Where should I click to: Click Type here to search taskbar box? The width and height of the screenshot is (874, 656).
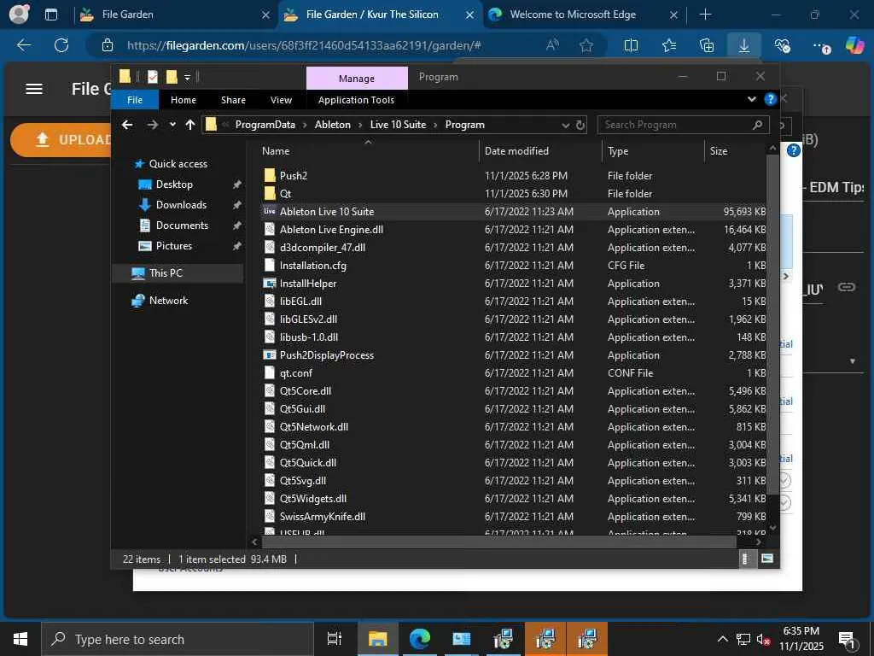pyautogui.click(x=178, y=639)
